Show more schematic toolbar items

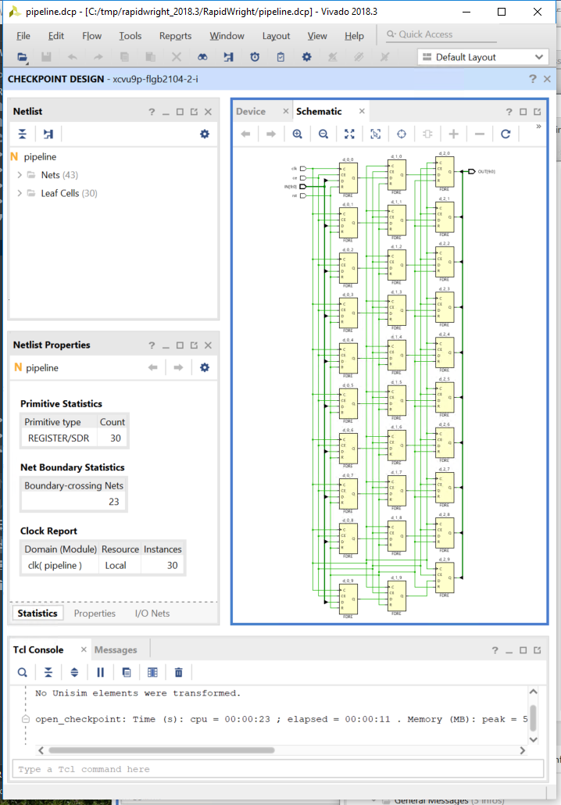pos(538,127)
